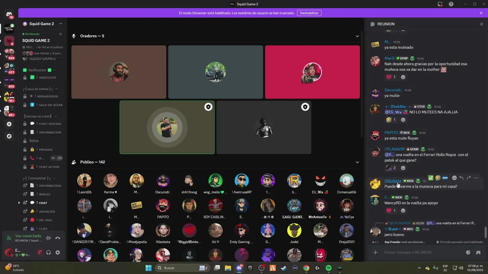This screenshot has width=488, height=274.
Task: Select the CLIPS channel
Action: click(43, 229)
